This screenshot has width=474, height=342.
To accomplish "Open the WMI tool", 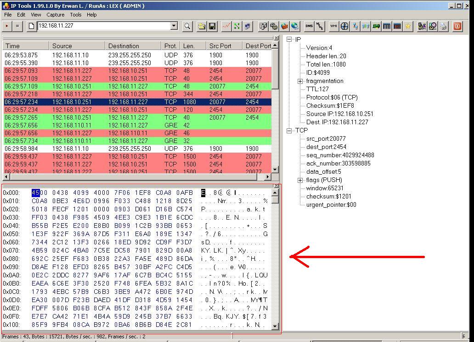I will coord(334,26).
